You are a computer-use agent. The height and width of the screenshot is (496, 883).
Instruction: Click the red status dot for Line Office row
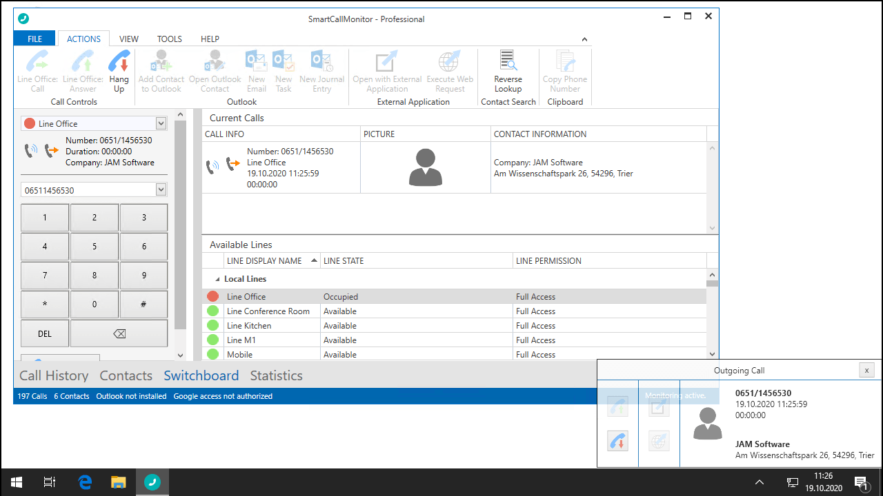212,296
